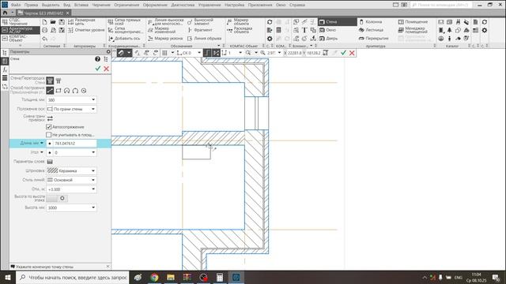Open Менеджер помещений tool
The height and width of the screenshot is (284, 506).
click(413, 30)
